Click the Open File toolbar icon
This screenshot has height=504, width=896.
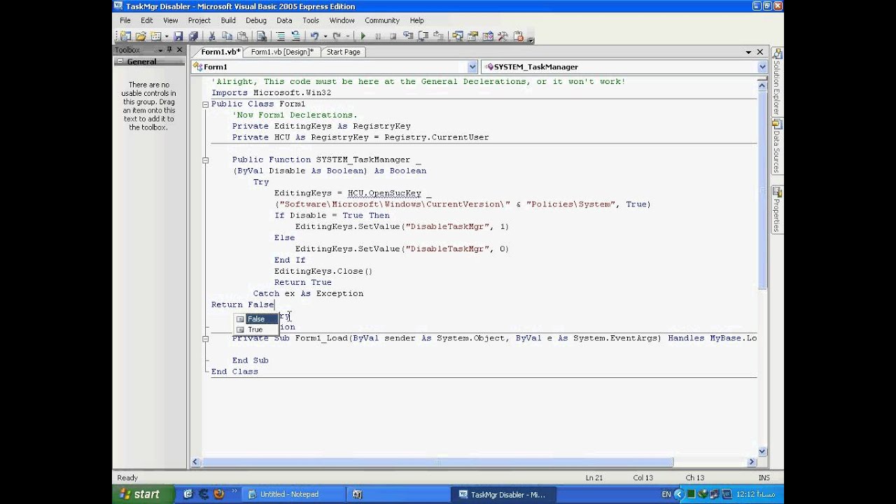pyautogui.click(x=141, y=36)
